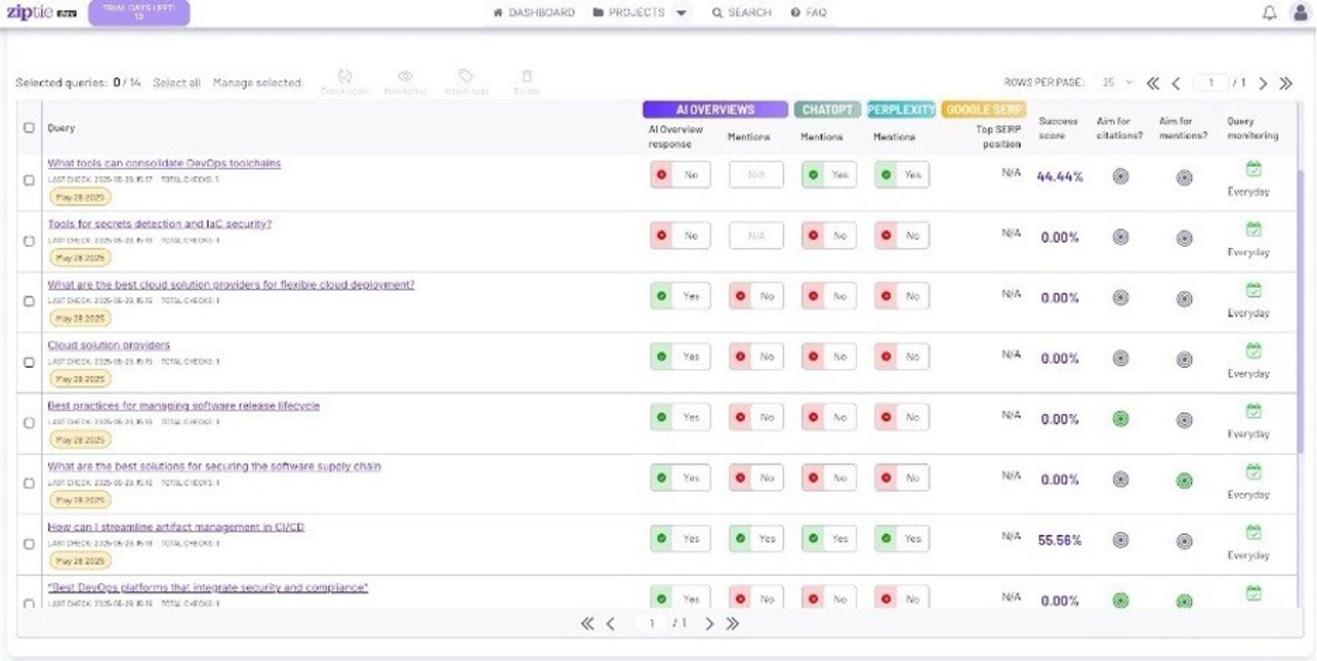Open 'How can I streamline artifact management in CI/CD' query
This screenshot has width=1317, height=661.
coord(175,527)
